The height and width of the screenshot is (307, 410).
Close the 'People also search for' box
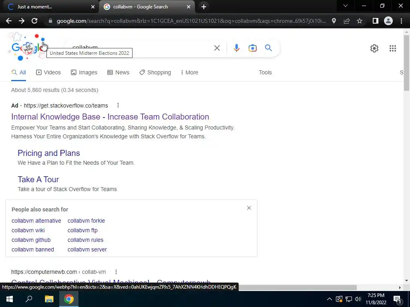click(249, 208)
